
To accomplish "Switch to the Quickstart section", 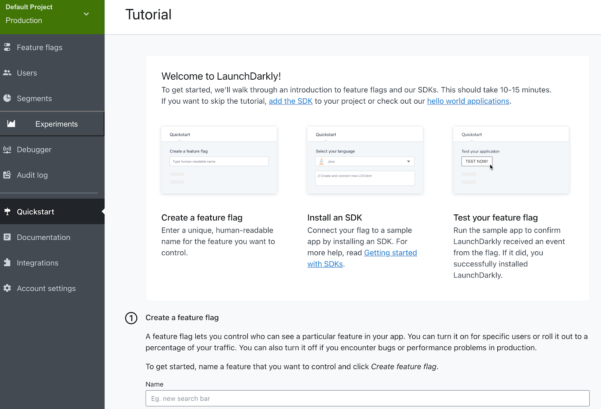I will point(35,211).
